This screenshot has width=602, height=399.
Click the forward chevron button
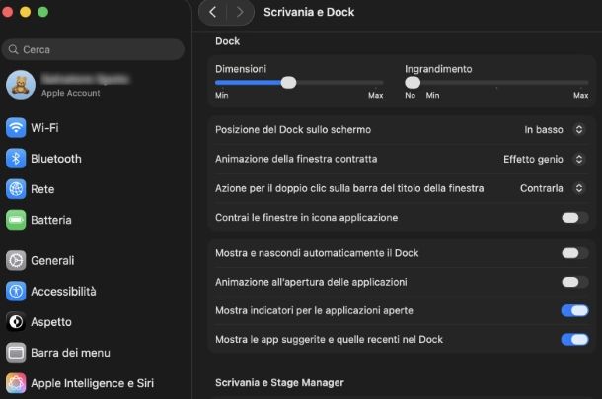click(x=239, y=12)
